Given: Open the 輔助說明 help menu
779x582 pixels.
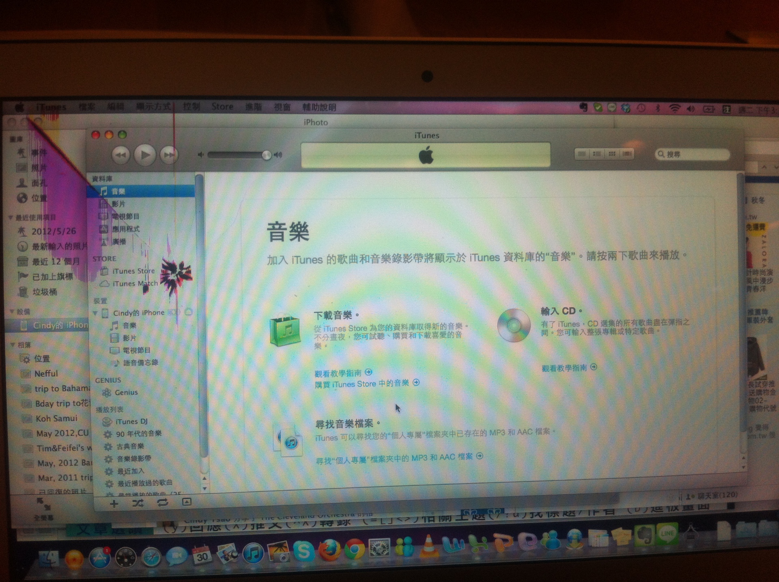Looking at the screenshot, I should [x=319, y=107].
